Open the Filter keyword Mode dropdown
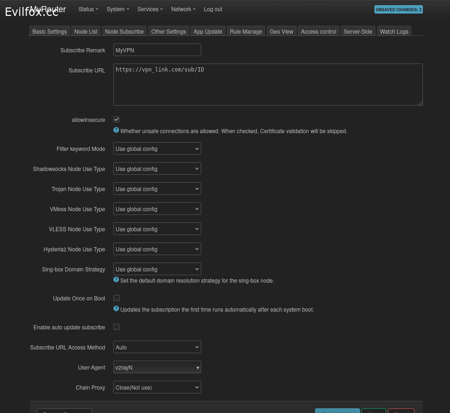Viewport: 450px width, 413px height. pyautogui.click(x=157, y=149)
